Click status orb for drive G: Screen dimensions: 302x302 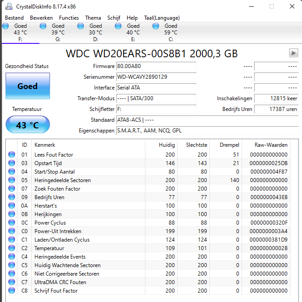tap(43, 26)
